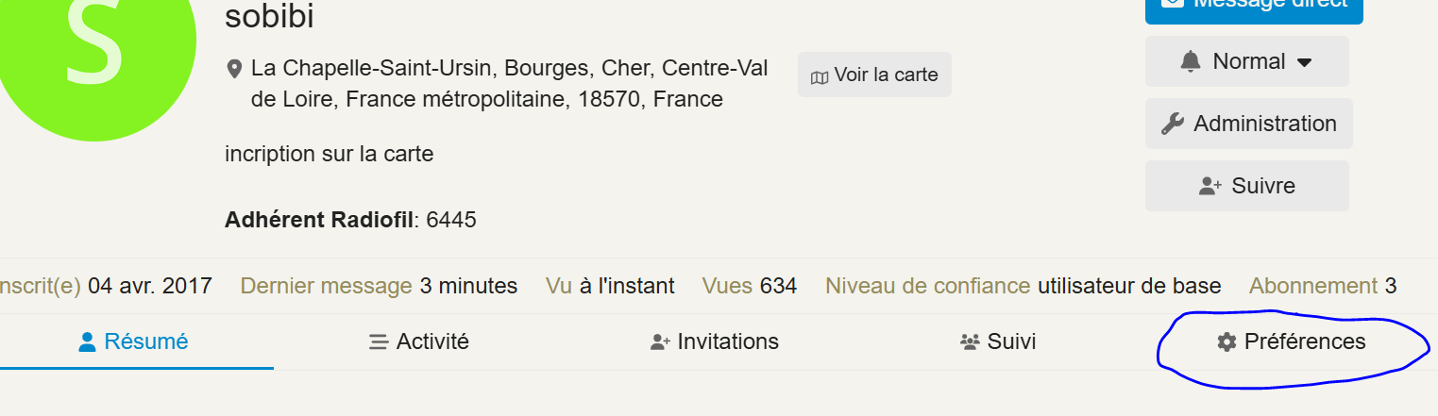Image resolution: width=1438 pixels, height=416 pixels.
Task: Expand the Normal notification level dropdown
Action: coord(1247,62)
